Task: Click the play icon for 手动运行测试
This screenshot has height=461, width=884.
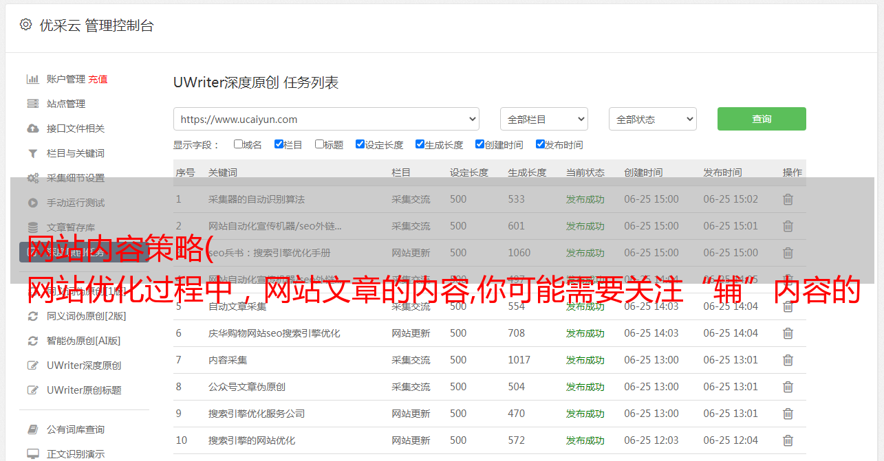Action: click(x=32, y=203)
